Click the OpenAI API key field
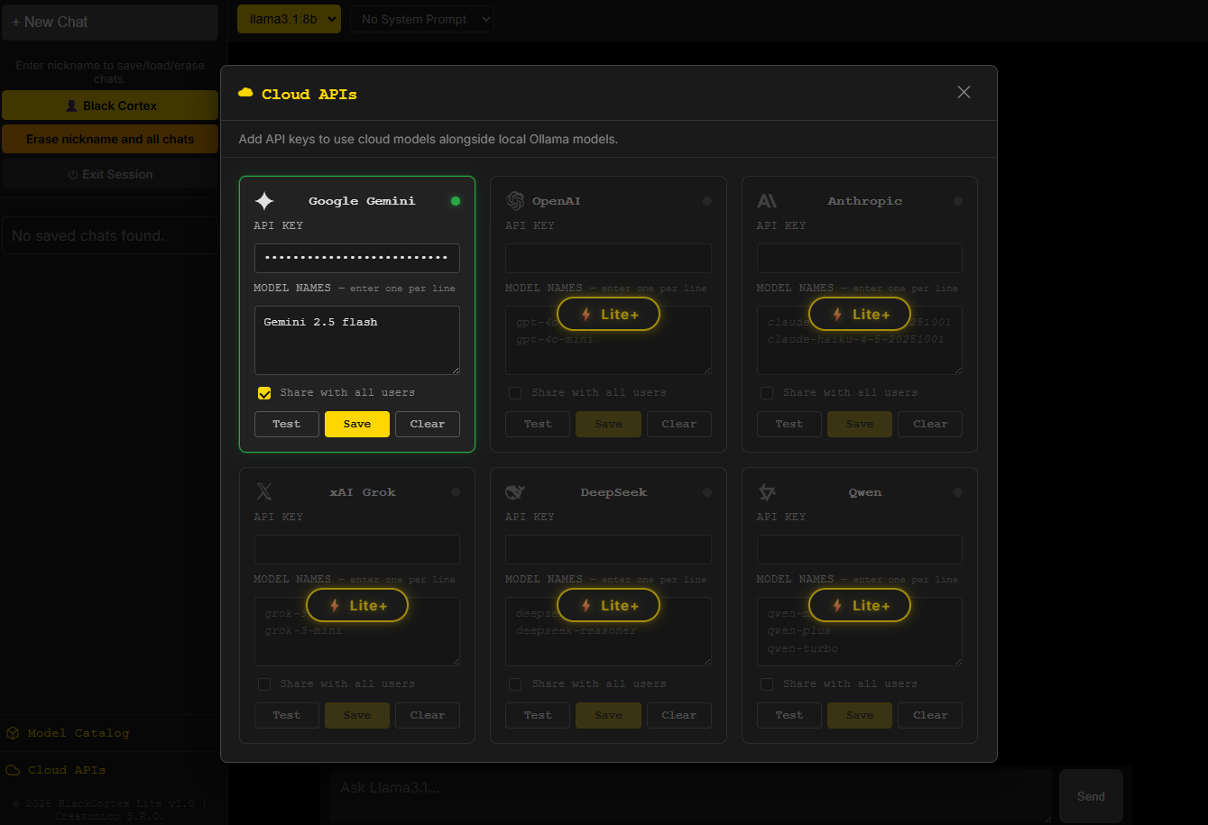Viewport: 1208px width, 825px height. tap(609, 258)
